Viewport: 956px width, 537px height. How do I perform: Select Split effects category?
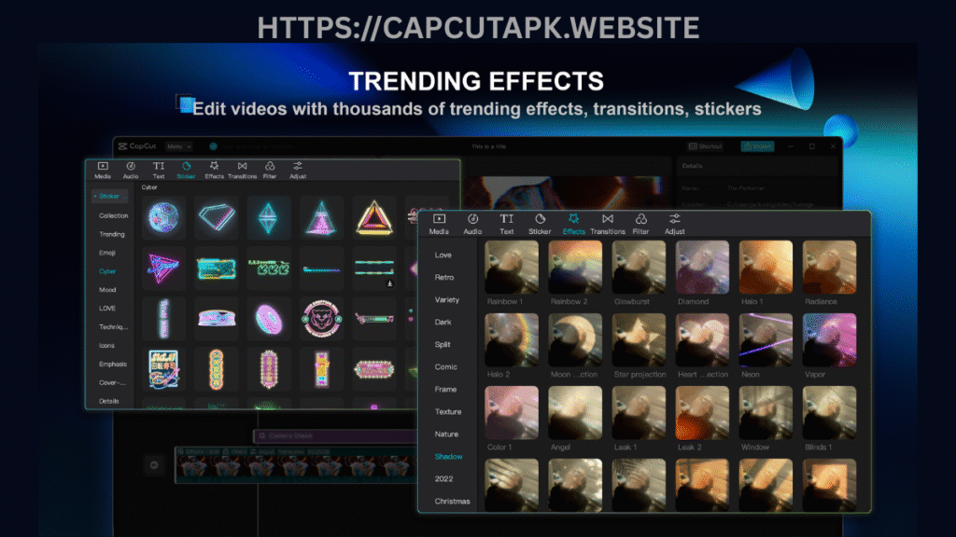click(443, 345)
